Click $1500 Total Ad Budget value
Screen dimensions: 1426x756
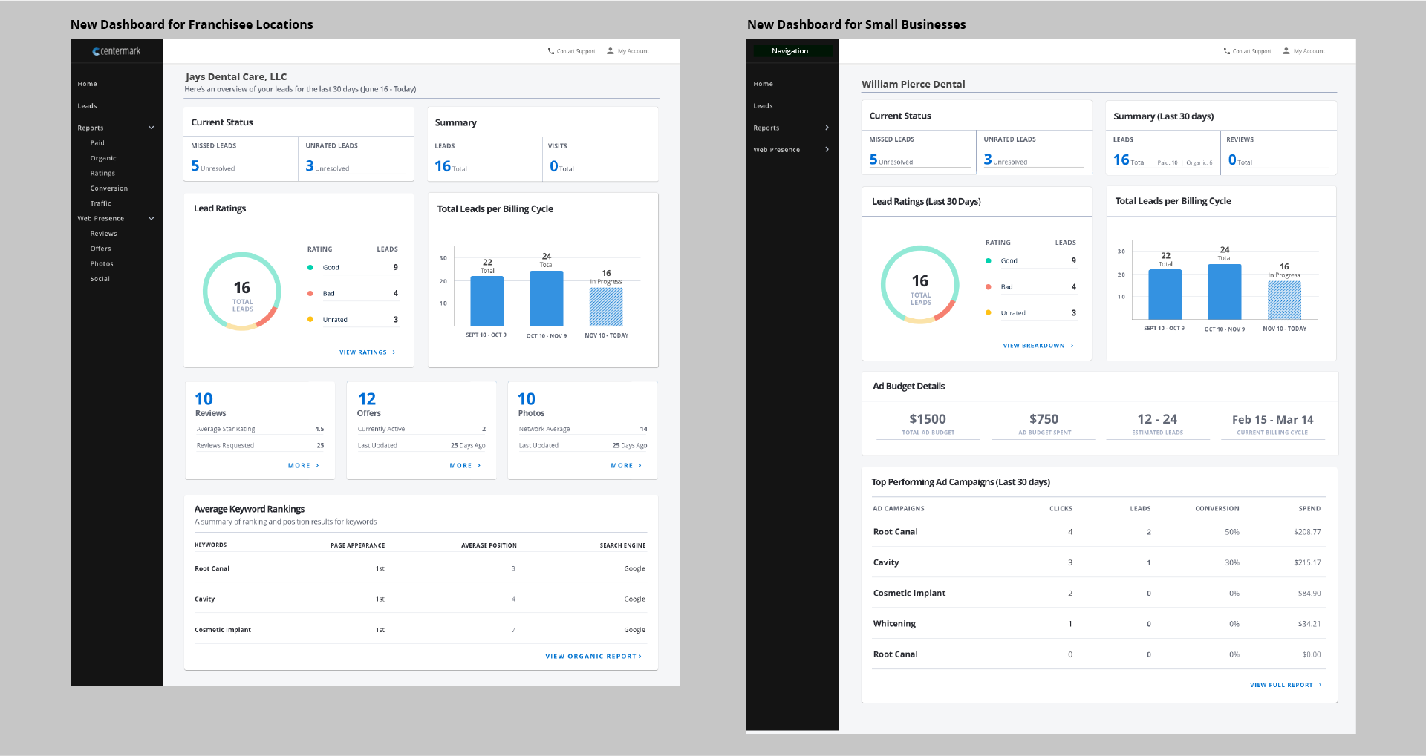(928, 419)
